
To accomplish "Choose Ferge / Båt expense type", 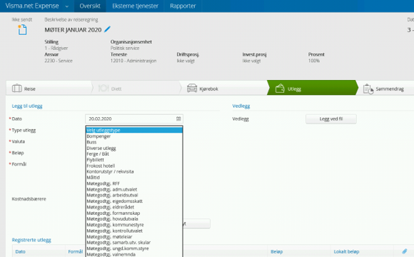I will [x=134, y=153].
